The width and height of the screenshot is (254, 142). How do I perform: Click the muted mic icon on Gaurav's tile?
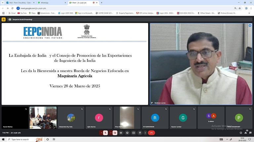point(194,109)
